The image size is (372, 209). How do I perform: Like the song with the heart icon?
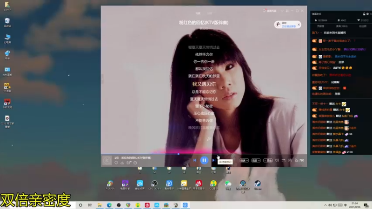(116, 163)
